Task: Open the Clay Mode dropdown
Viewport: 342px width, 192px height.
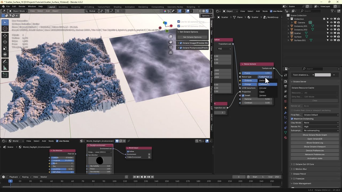Action: (x=321, y=123)
